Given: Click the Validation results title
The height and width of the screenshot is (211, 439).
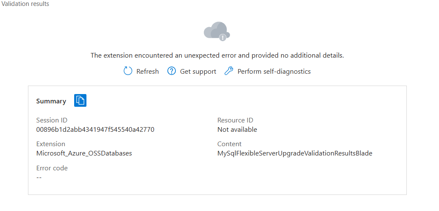Looking at the screenshot, I should coord(25,4).
